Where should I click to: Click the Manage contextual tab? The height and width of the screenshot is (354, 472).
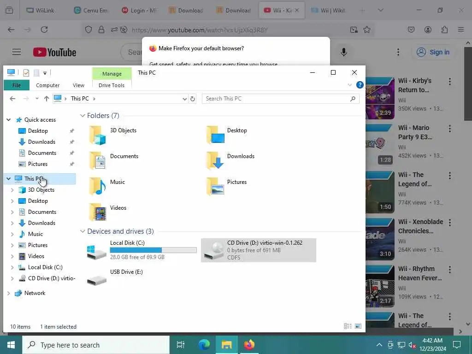point(112,74)
